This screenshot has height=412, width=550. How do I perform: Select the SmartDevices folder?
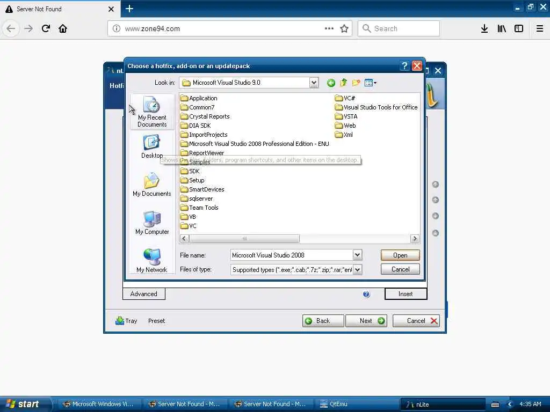tap(202, 189)
